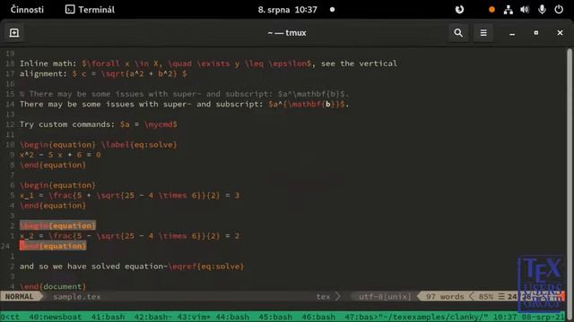This screenshot has width=574, height=322.
Task: Click the x_2 = \frac equation line
Action: (129, 236)
